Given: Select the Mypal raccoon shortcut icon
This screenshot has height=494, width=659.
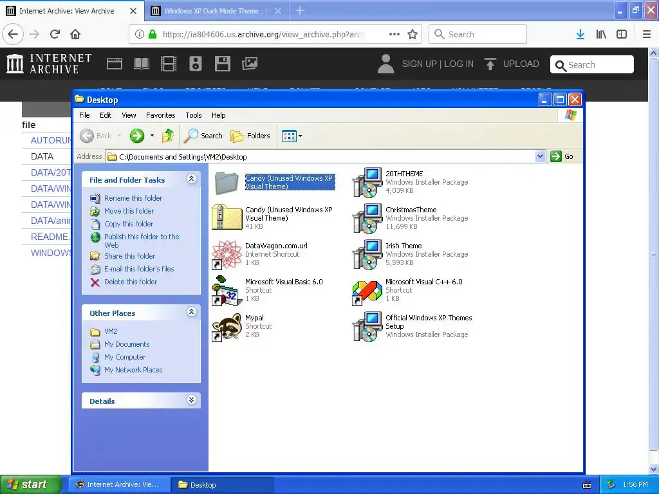Looking at the screenshot, I should pos(227,327).
